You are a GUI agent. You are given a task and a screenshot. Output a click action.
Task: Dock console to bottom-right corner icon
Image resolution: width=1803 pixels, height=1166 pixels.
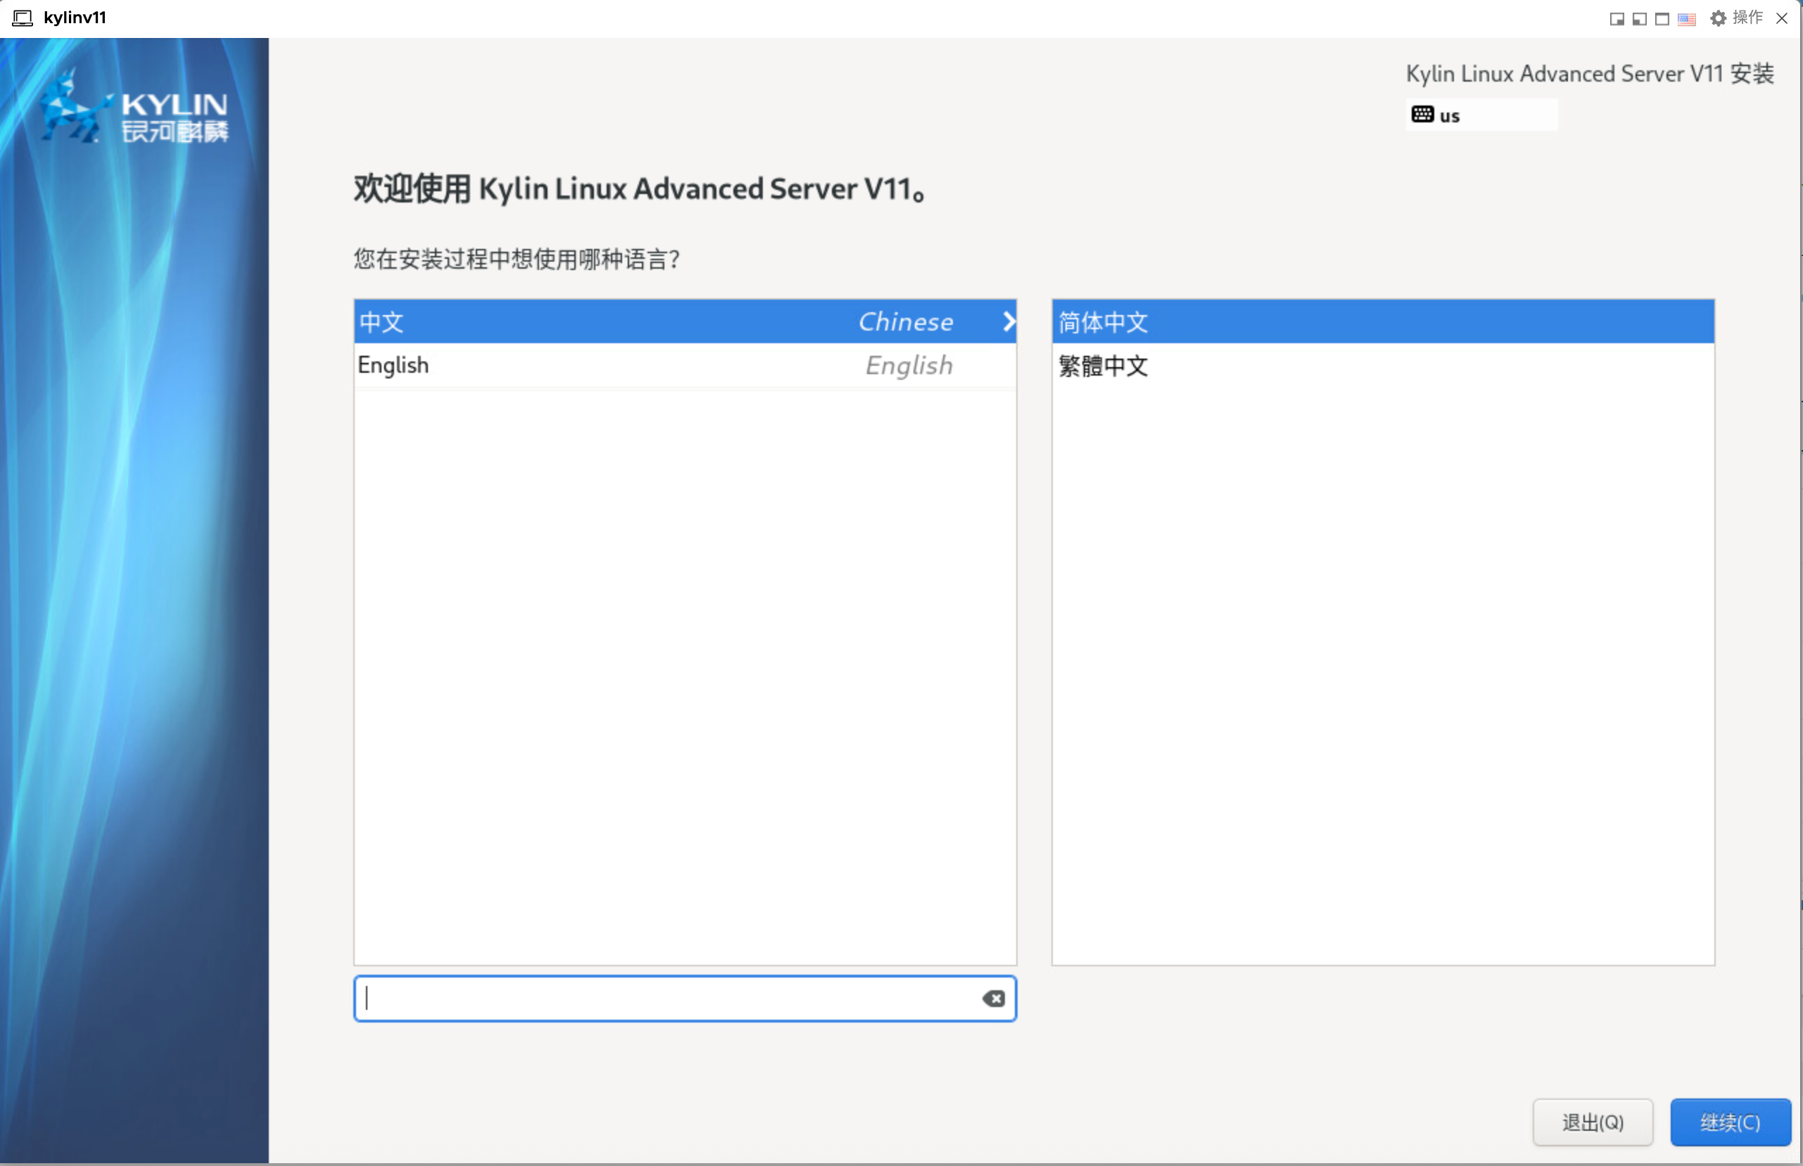click(x=1617, y=19)
